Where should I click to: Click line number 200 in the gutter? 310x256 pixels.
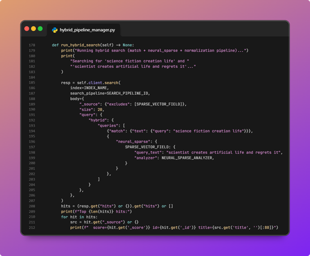[32, 163]
